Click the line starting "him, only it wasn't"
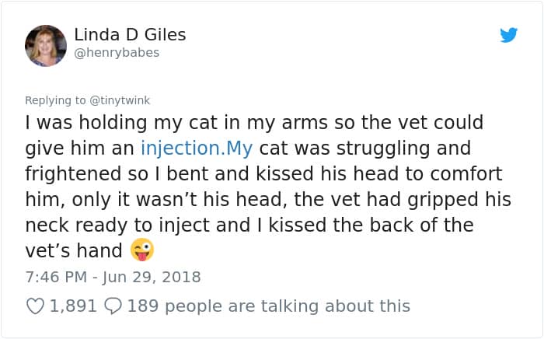Viewport: 544px width, 339px height. tap(268, 200)
